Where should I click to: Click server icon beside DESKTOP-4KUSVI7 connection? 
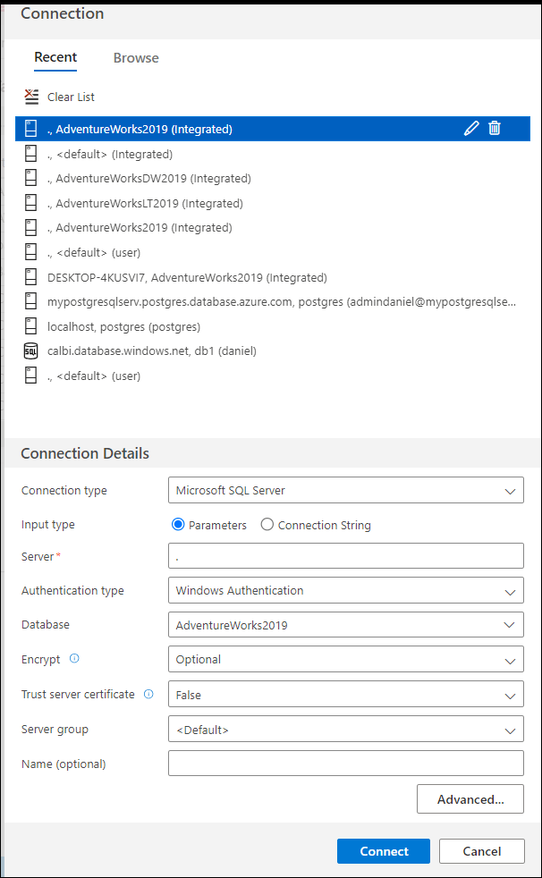(32, 277)
